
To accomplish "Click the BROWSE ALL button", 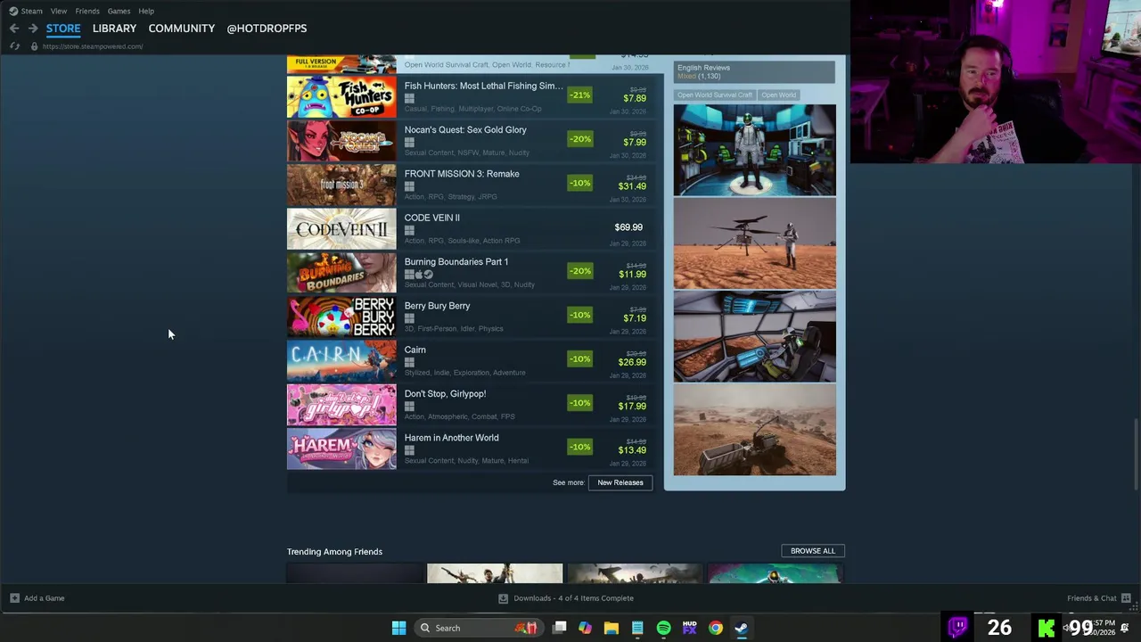I will [813, 551].
